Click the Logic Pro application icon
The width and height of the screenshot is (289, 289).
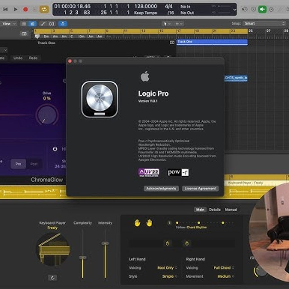[100, 99]
